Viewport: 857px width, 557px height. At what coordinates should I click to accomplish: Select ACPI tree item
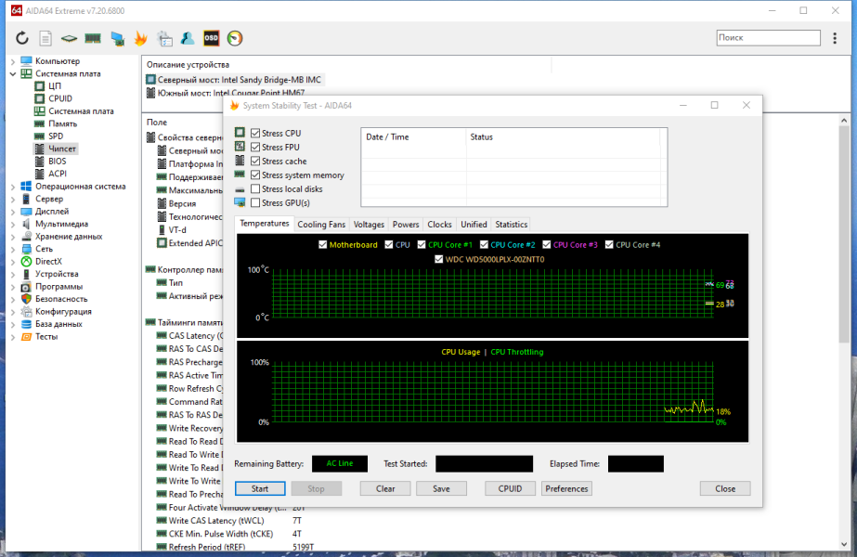pyautogui.click(x=58, y=174)
